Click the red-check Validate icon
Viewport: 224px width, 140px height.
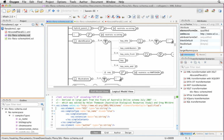(85, 17)
